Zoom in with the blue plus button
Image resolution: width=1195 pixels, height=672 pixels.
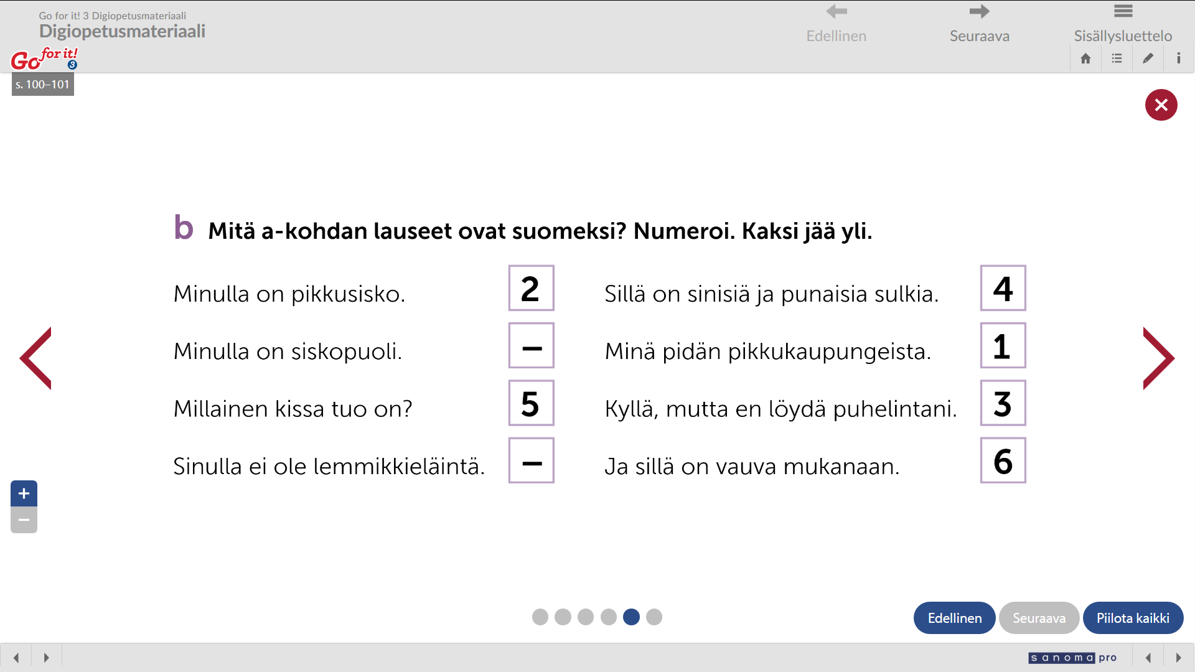24,493
